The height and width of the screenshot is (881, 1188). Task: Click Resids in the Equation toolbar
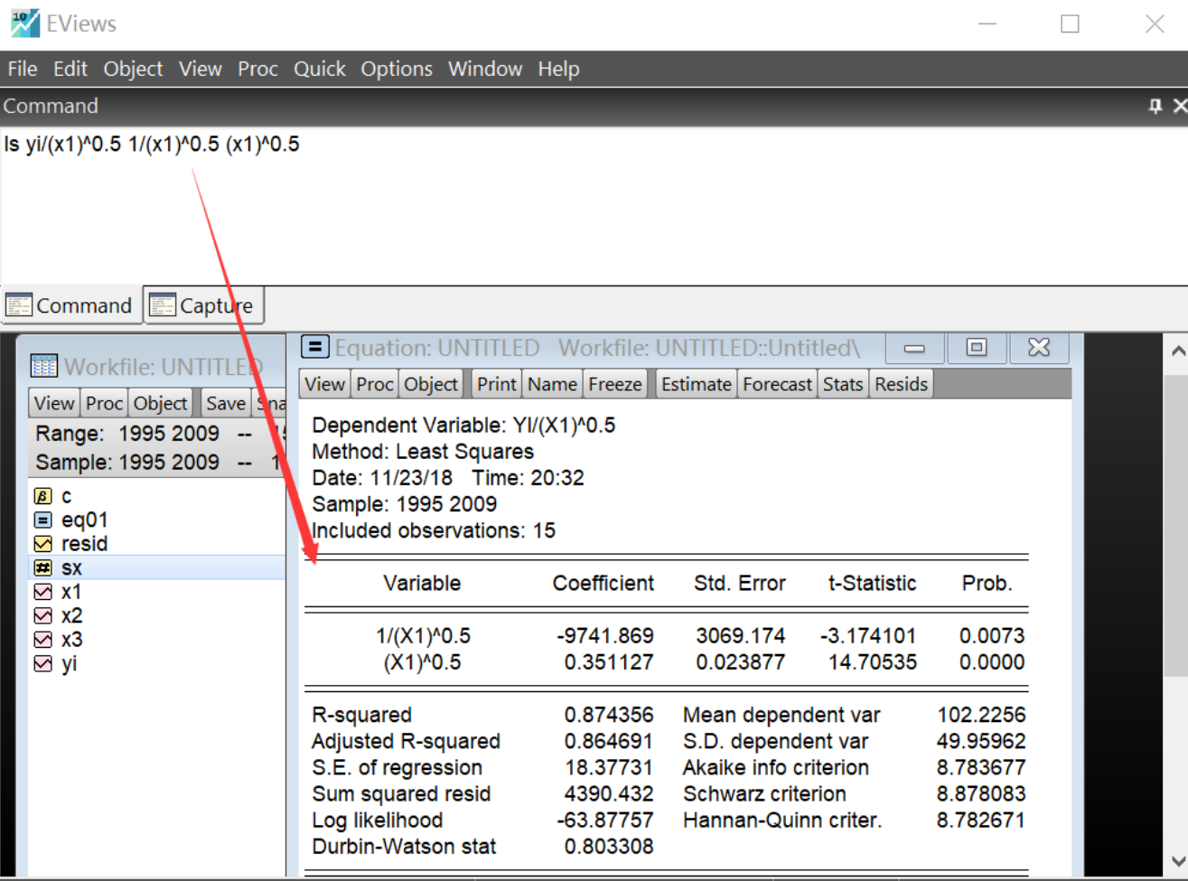tap(902, 384)
